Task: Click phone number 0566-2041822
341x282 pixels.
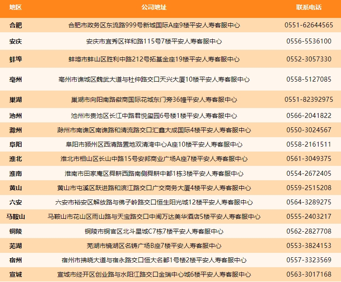Action: (309, 116)
